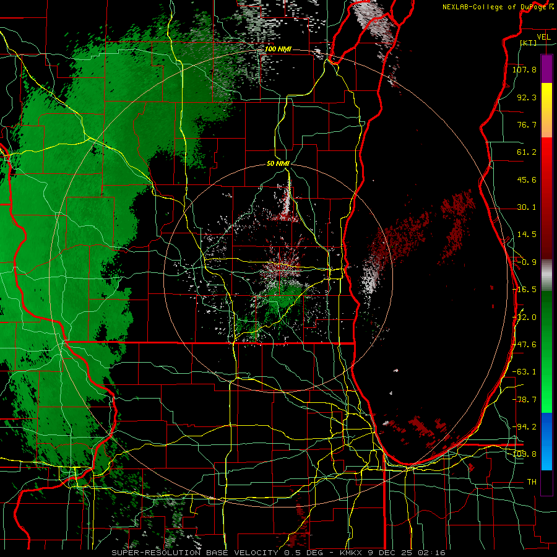
Task: Click the -32.0 legend value
Action: (524, 317)
